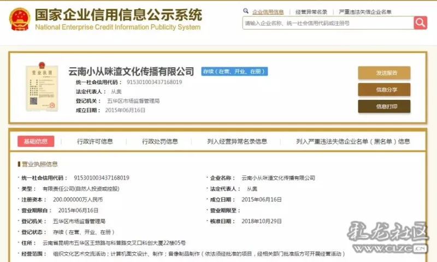Click small magnifier icon beside 企业信用信息
This screenshot has height=262, width=437.
pos(245,11)
